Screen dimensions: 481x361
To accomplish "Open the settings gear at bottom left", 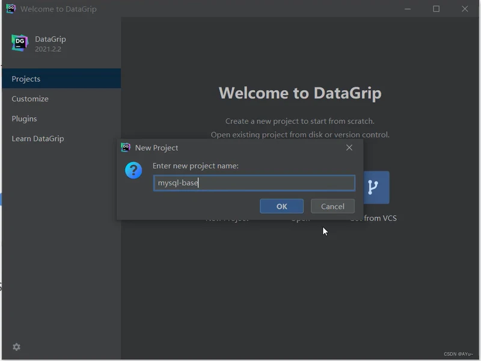I will tap(16, 347).
